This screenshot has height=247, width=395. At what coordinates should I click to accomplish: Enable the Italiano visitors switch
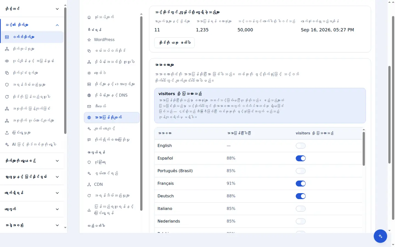pyautogui.click(x=301, y=209)
